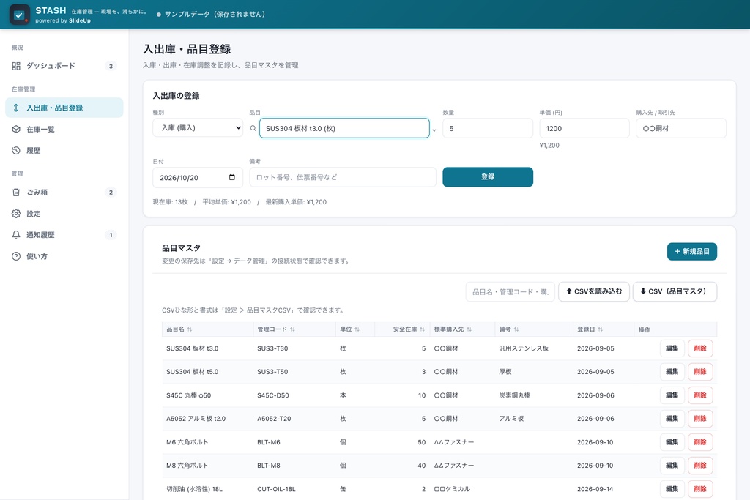Open 履歴 from the sidebar
Viewport: 750px width, 500px height.
click(64, 151)
